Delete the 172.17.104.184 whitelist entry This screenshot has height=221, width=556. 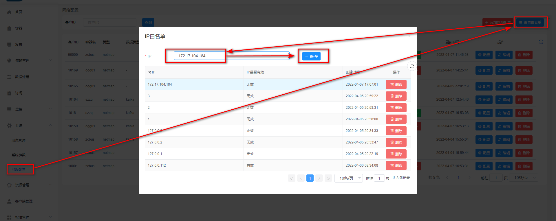coord(396,84)
